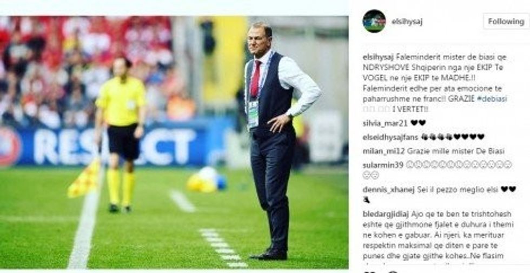
Task: Click the hearts after dennis_xhanej's comment
Action: 508,189
